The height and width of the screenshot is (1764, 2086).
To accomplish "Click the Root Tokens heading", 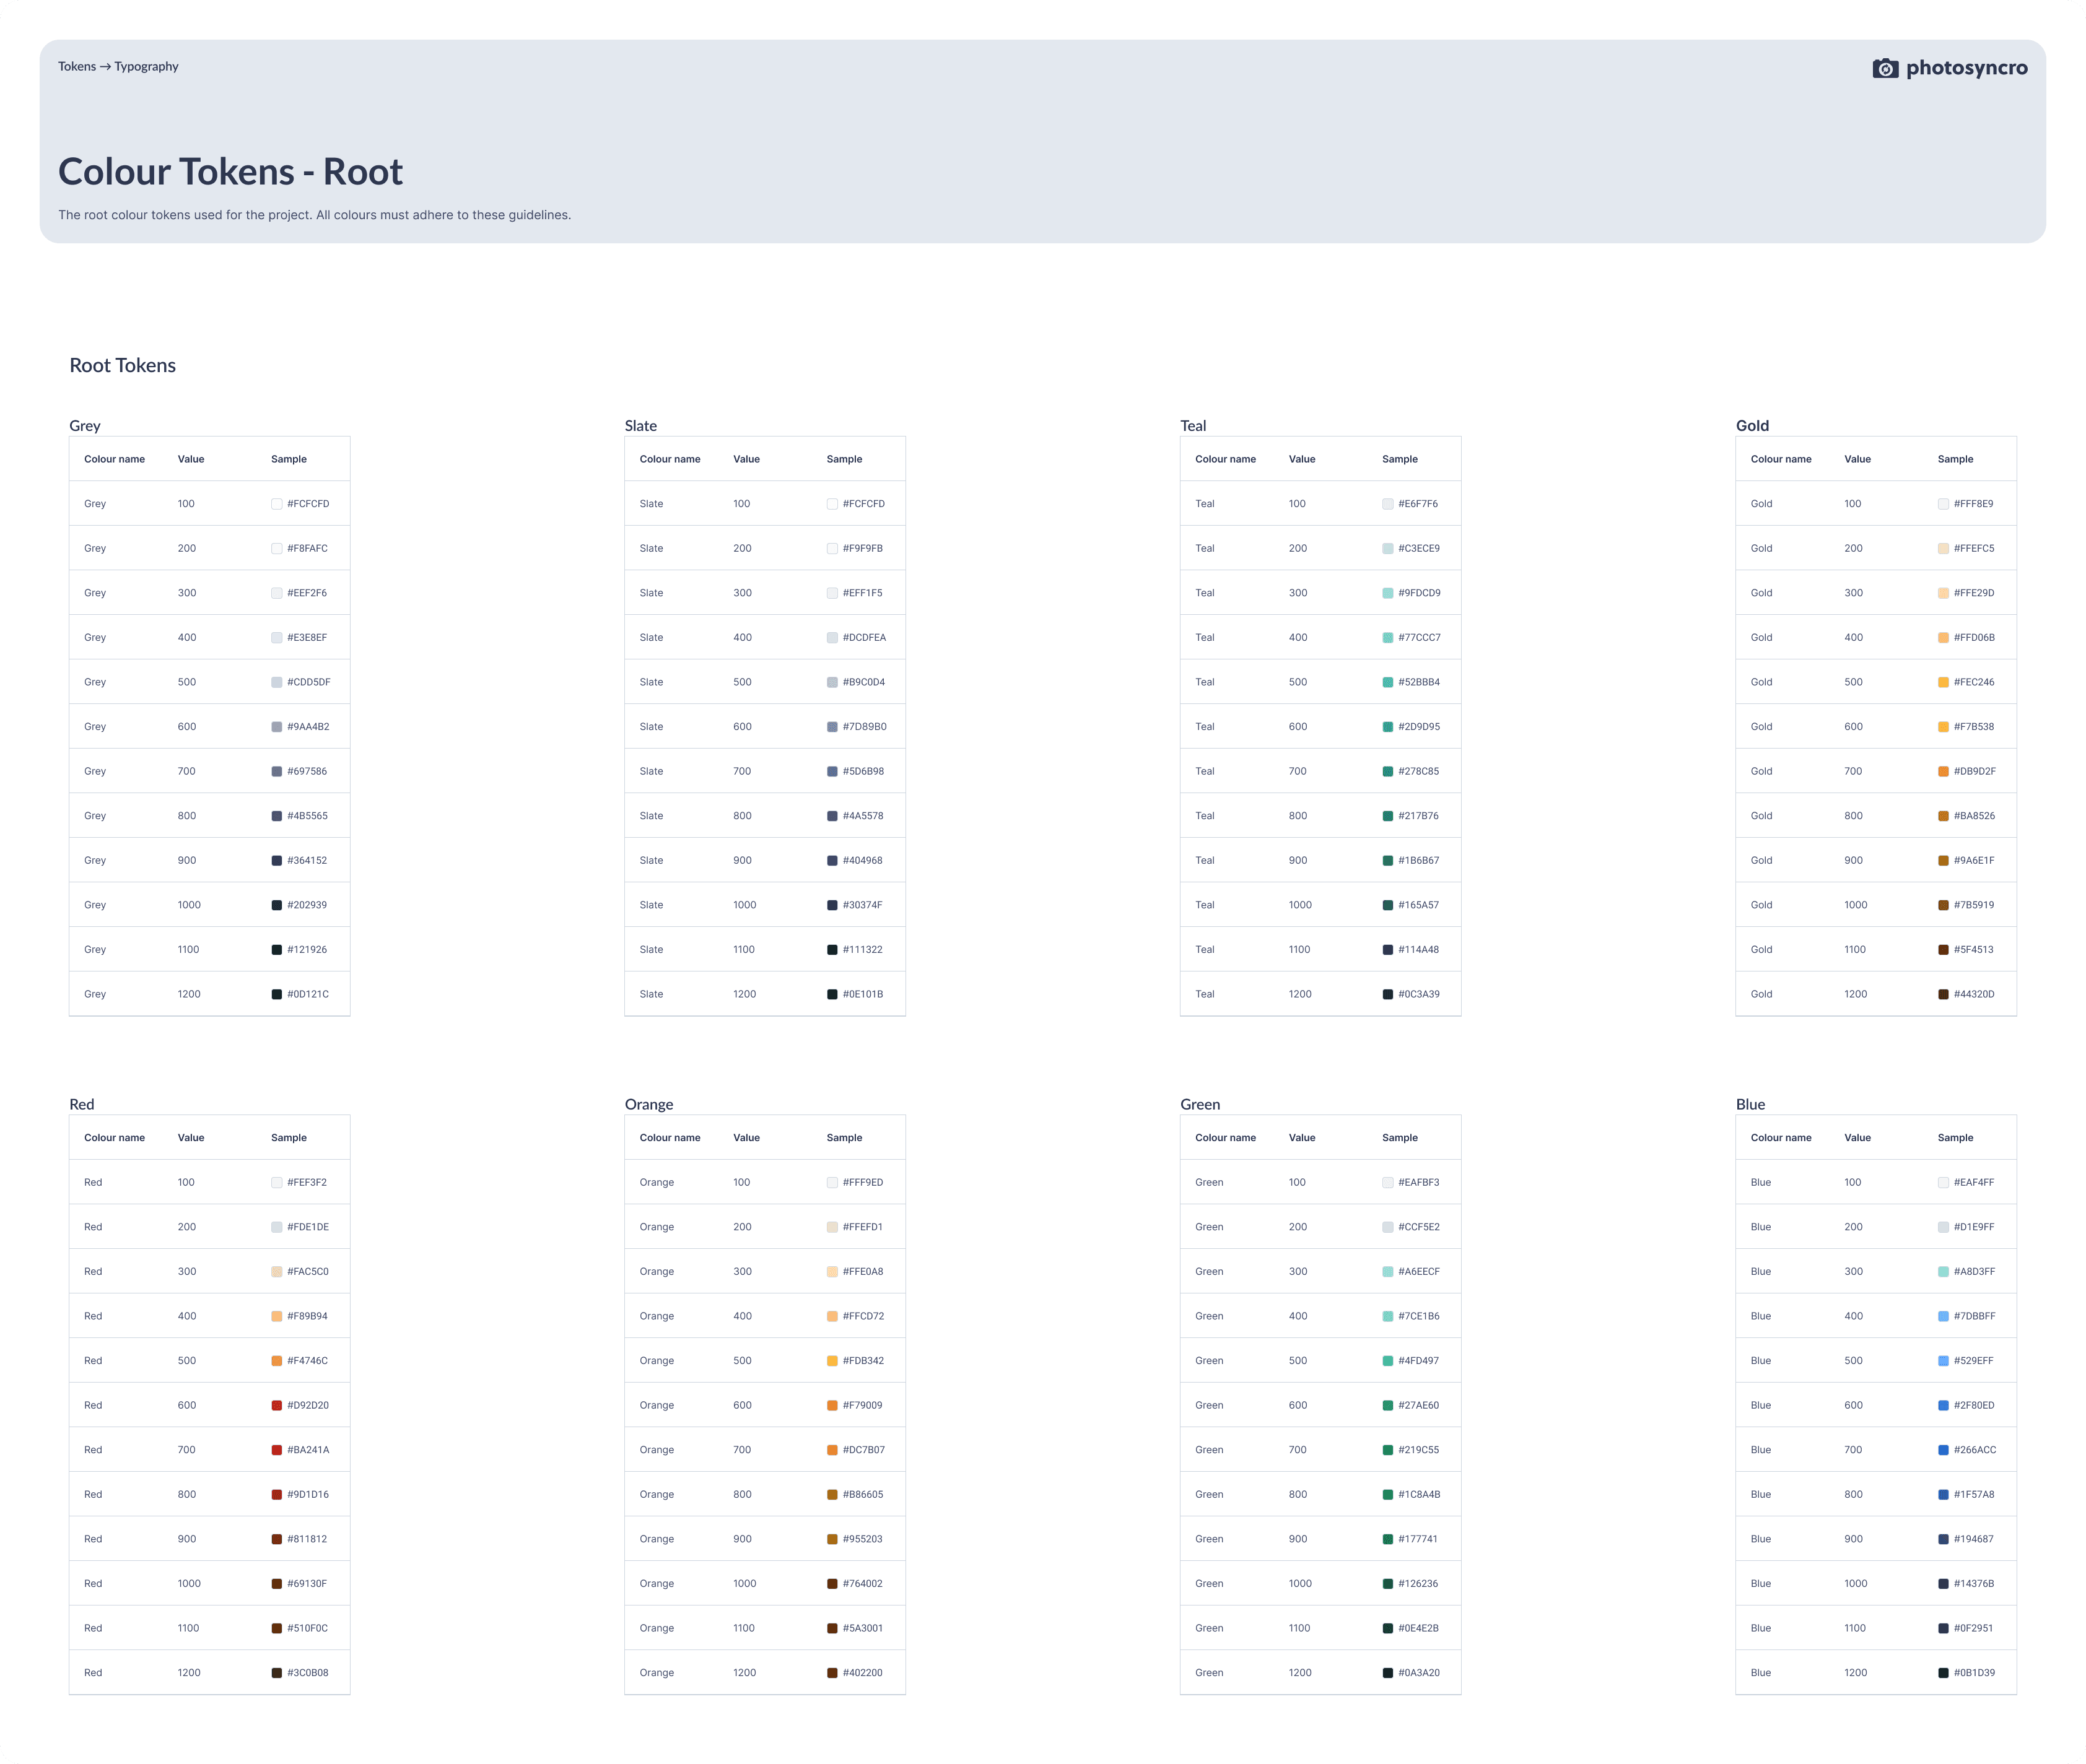I will click(x=122, y=366).
